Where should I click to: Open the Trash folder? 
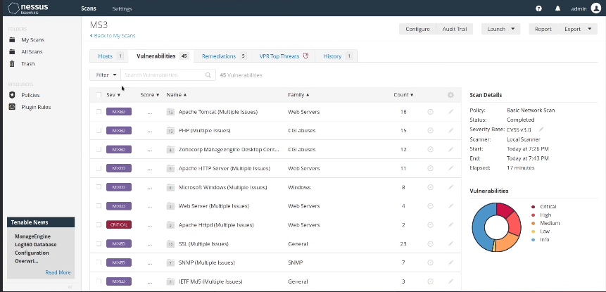(27, 63)
